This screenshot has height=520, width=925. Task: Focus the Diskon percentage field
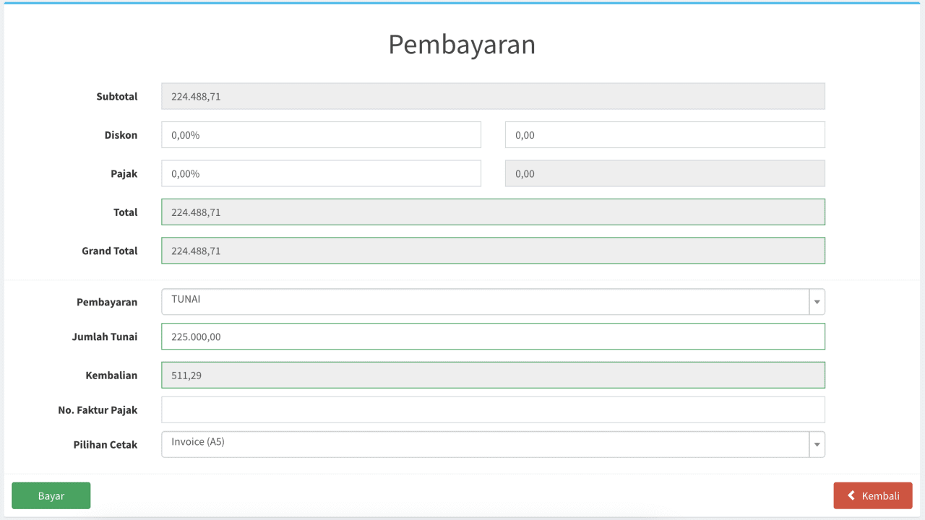[321, 135]
